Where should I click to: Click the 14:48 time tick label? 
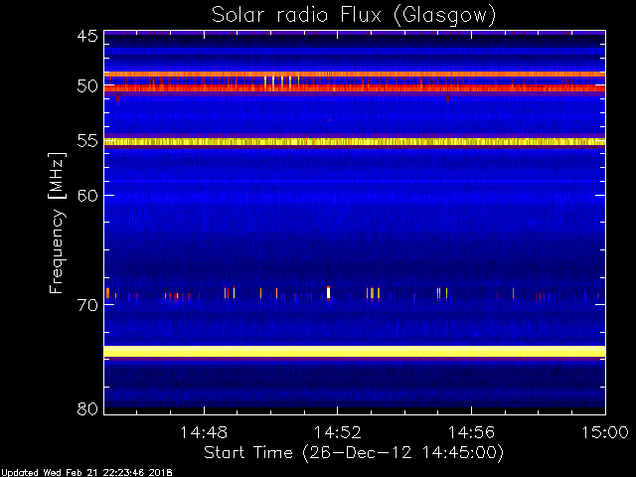(204, 432)
